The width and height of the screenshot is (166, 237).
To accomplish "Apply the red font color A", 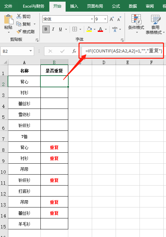I will tap(100, 29).
